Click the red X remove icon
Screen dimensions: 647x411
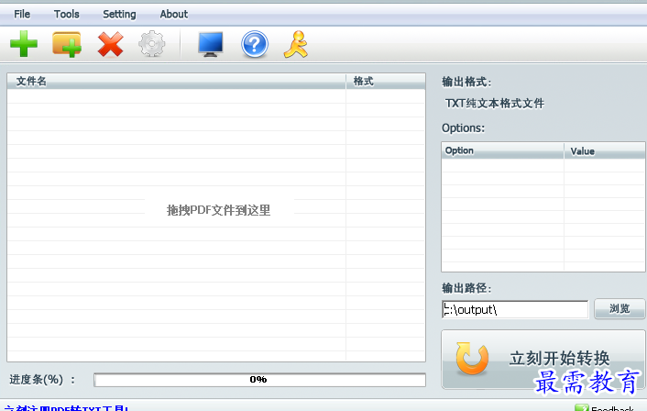click(x=110, y=44)
